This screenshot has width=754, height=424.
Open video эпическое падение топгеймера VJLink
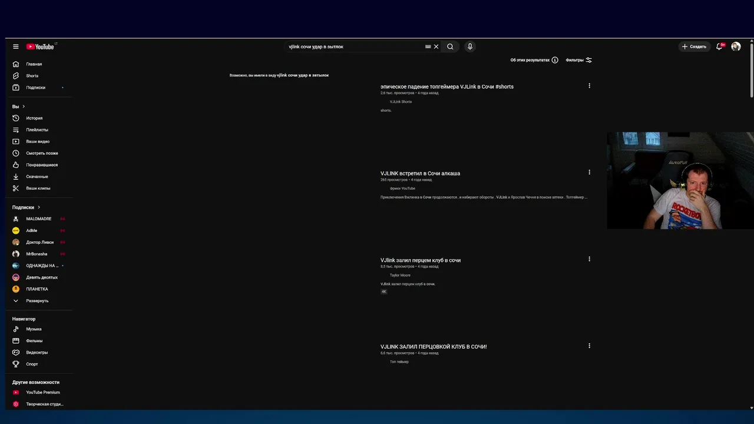point(447,87)
